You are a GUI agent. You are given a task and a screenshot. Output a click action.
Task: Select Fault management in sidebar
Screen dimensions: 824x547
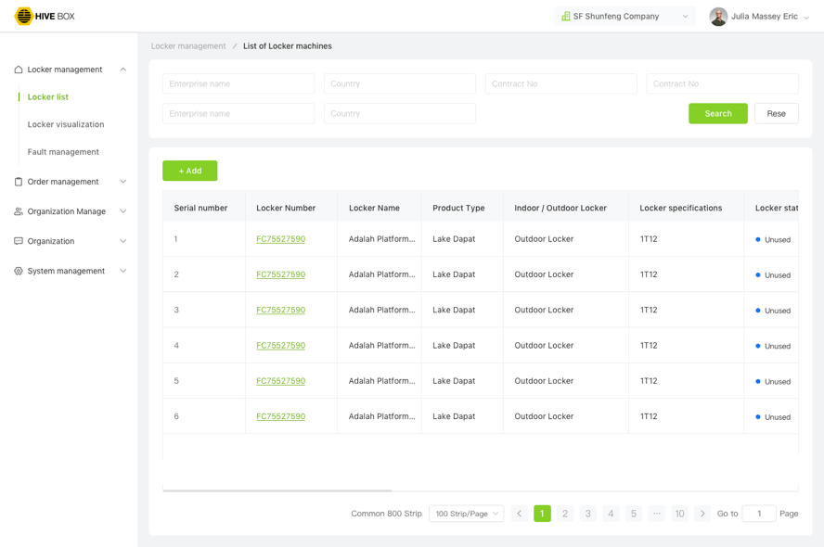tap(63, 152)
